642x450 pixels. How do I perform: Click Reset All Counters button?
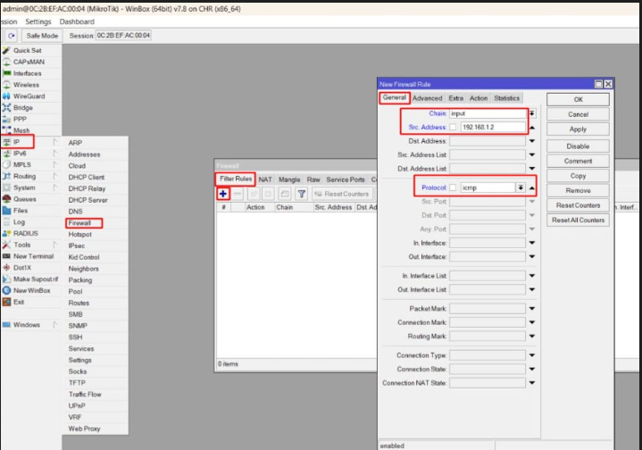point(578,220)
